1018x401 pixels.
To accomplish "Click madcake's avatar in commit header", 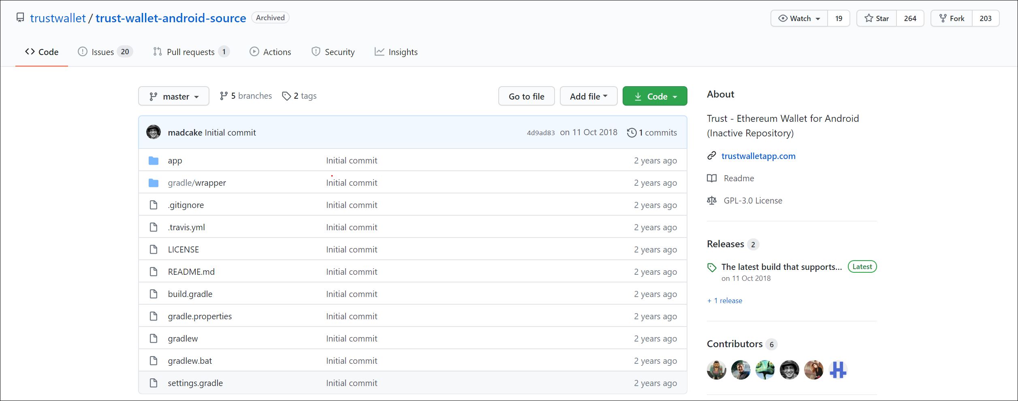I will tap(154, 132).
